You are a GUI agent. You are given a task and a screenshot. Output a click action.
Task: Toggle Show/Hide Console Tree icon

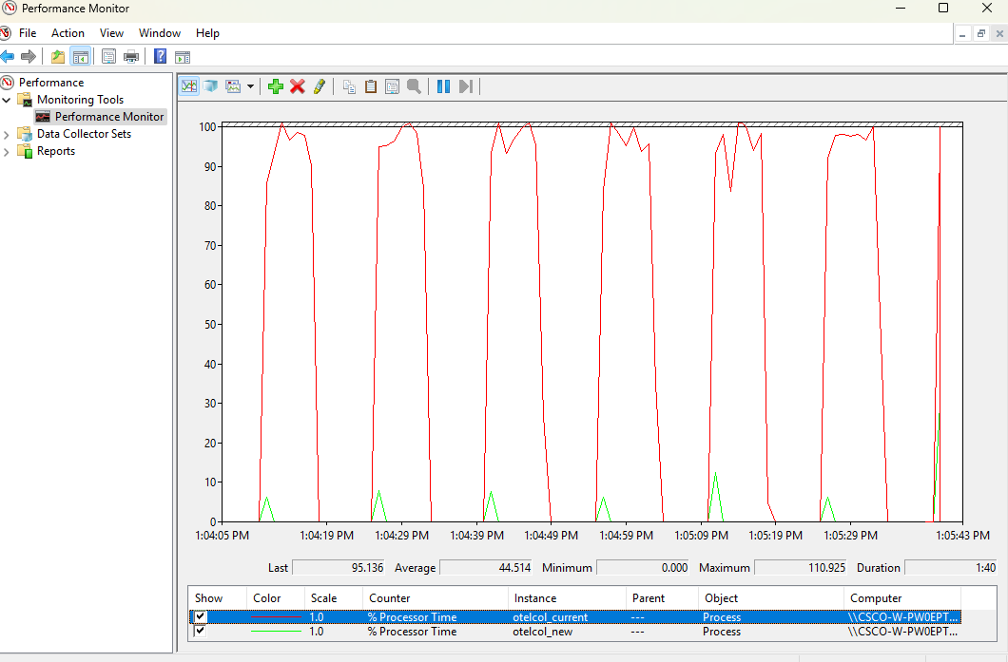81,56
